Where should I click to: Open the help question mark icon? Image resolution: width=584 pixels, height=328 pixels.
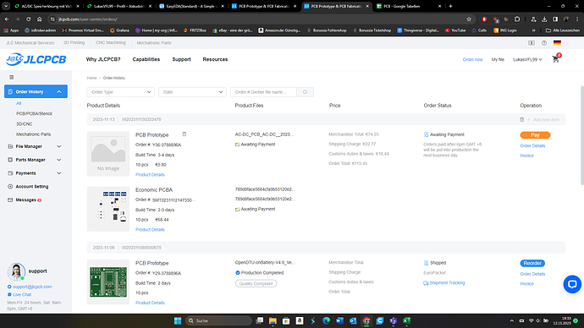pos(544,43)
